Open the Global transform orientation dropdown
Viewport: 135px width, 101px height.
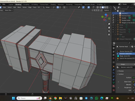(47, 7)
